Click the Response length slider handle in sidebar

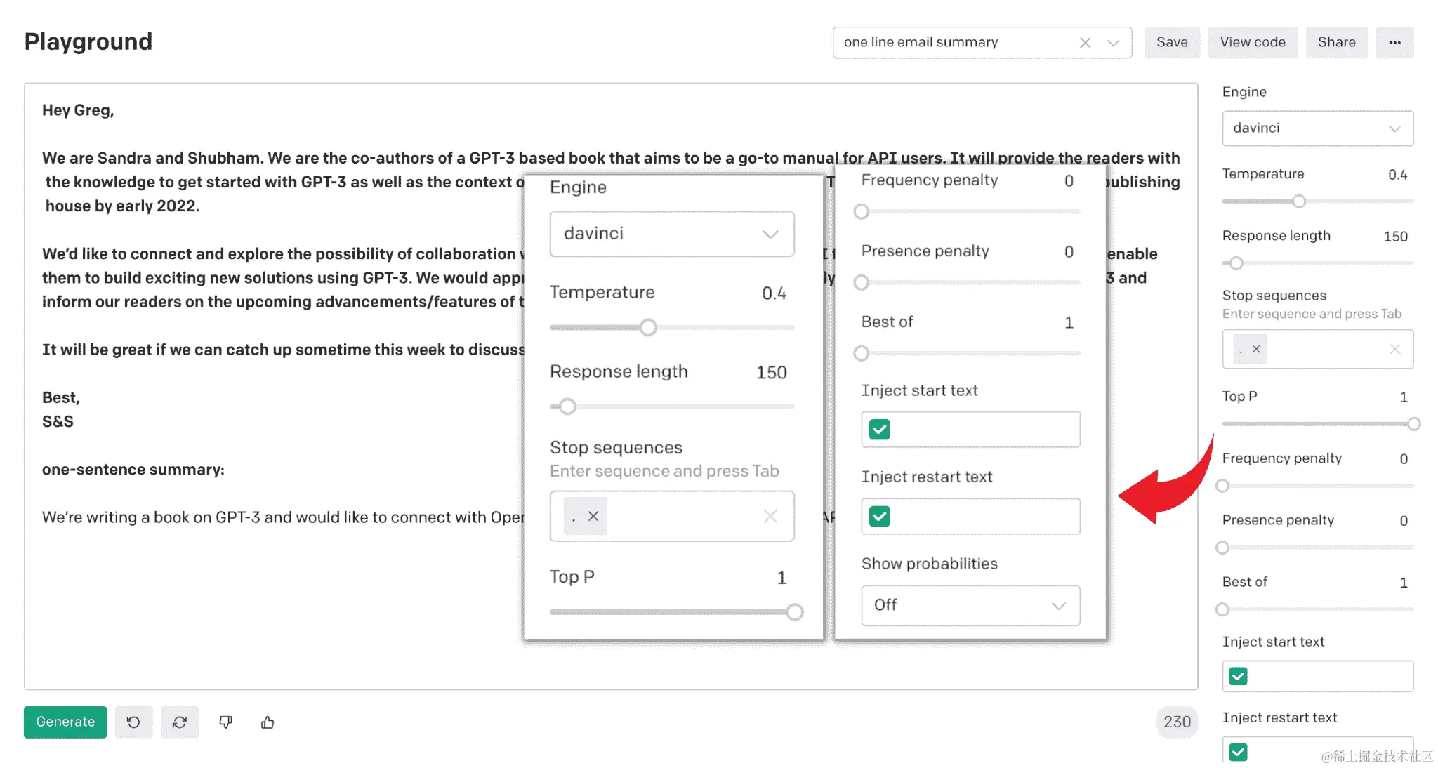click(1236, 263)
